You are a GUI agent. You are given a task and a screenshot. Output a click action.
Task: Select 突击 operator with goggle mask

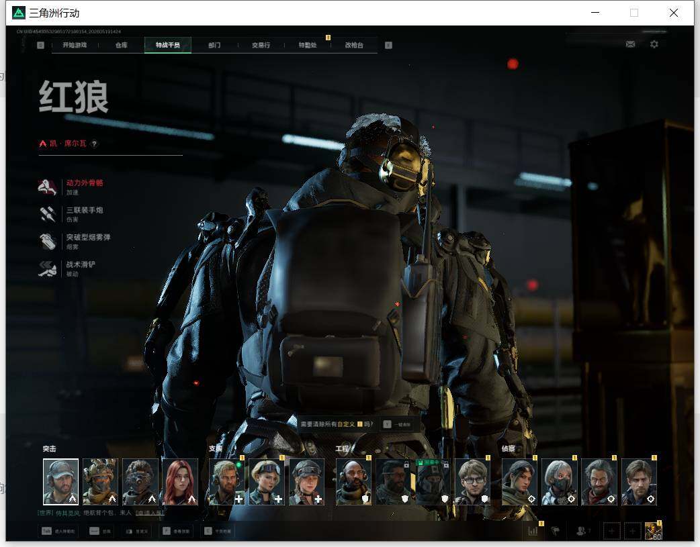tap(140, 482)
